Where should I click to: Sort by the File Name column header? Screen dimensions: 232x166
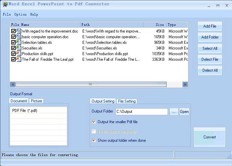(x=45, y=25)
